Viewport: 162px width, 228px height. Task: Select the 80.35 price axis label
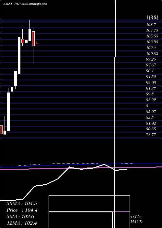(x=151, y=129)
